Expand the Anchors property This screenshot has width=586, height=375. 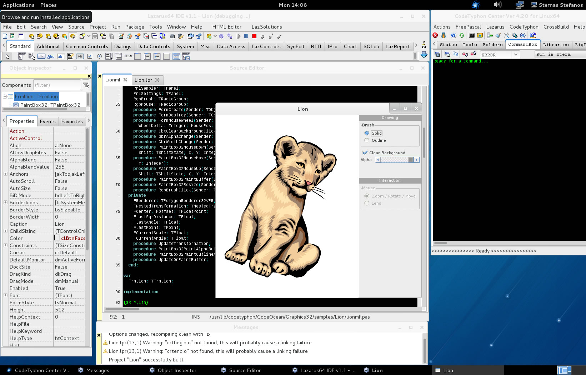point(5,174)
